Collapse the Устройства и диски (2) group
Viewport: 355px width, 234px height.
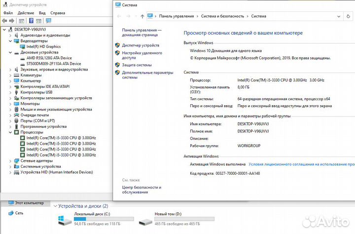(55, 206)
